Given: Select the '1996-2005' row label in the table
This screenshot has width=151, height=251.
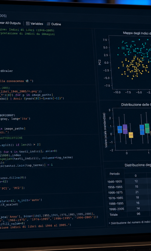Looking at the screenshot, I should click(117, 209).
